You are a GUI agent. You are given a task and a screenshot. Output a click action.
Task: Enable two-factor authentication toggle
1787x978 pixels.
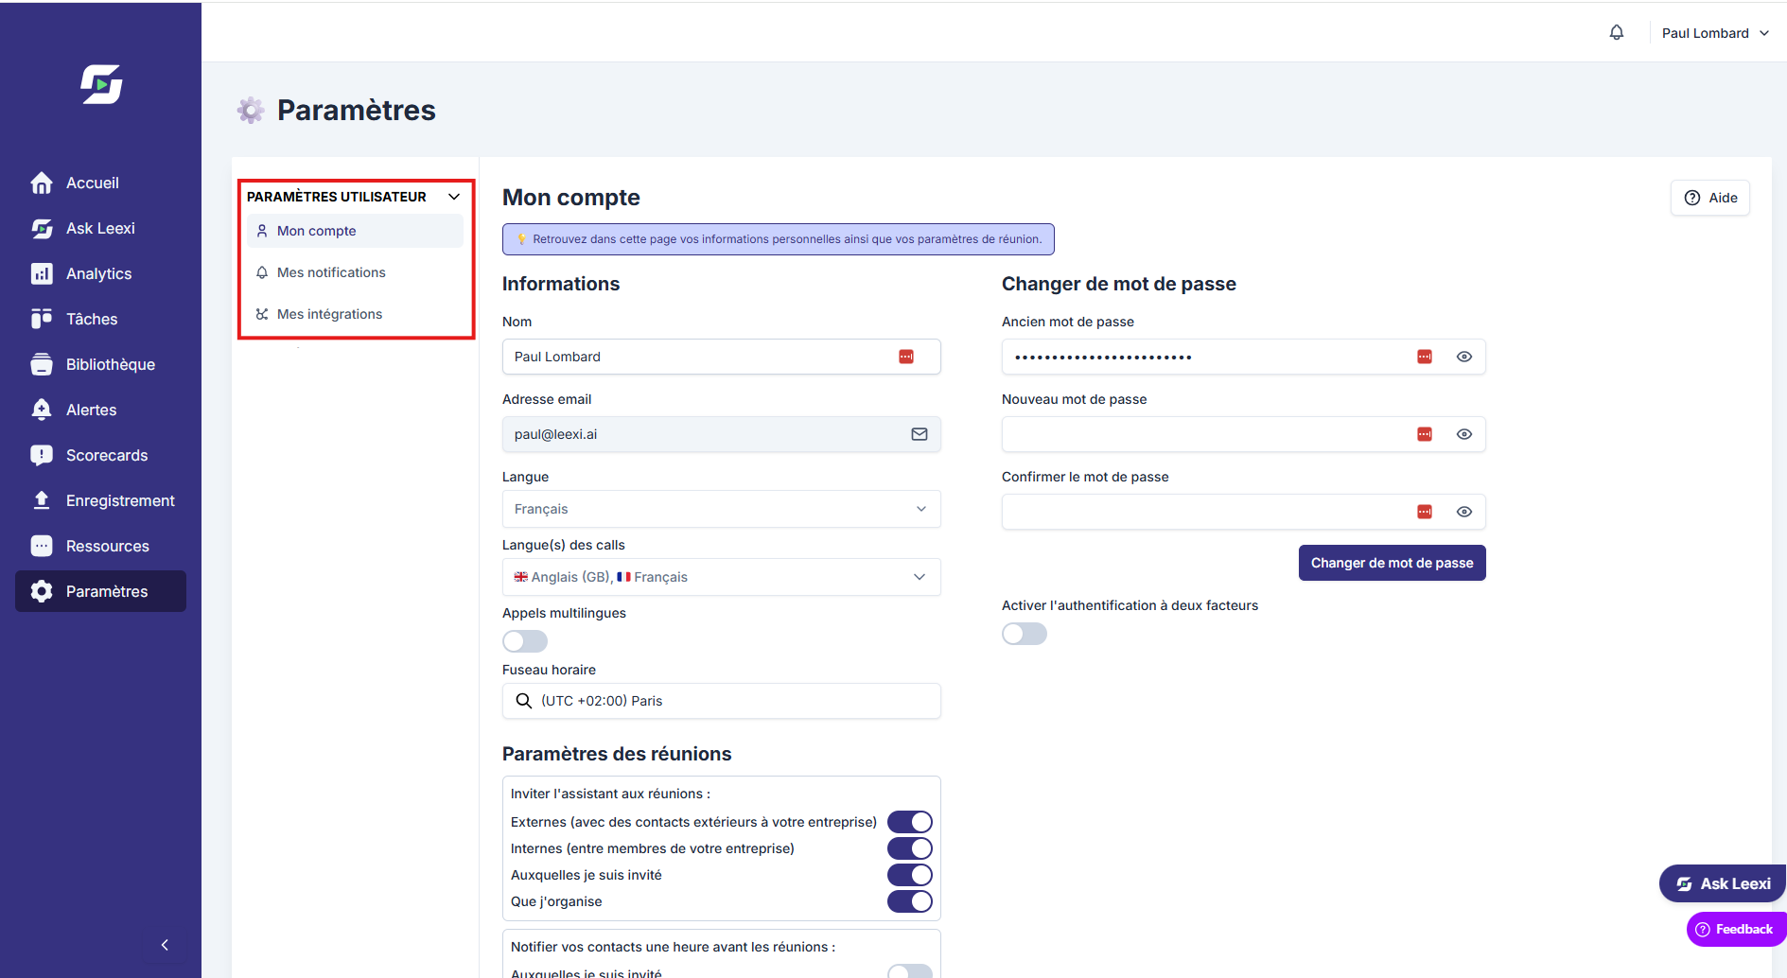click(1025, 634)
